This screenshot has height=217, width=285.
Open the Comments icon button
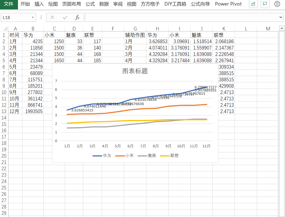point(265,4)
